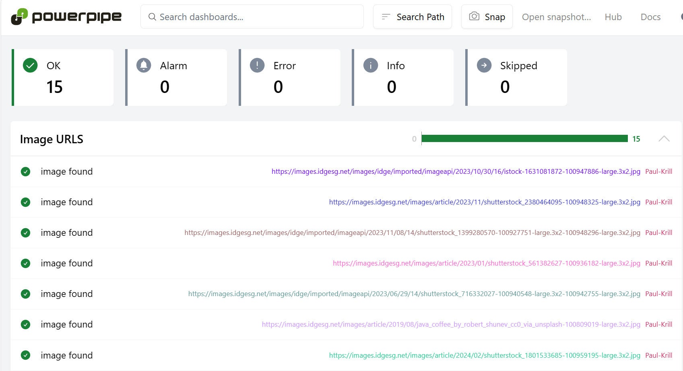Image resolution: width=683 pixels, height=371 pixels.
Task: Click 'image found' text in java_coffee row
Action: (66, 324)
